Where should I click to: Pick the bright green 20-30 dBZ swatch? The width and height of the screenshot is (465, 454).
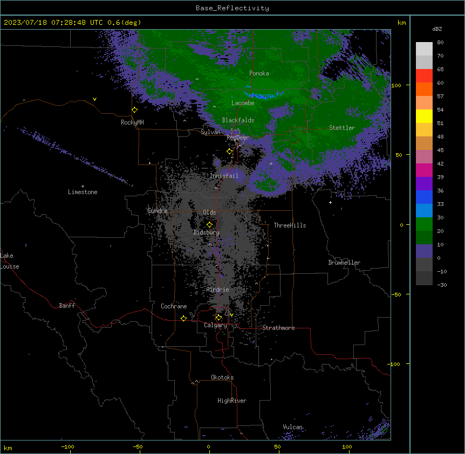click(x=424, y=224)
